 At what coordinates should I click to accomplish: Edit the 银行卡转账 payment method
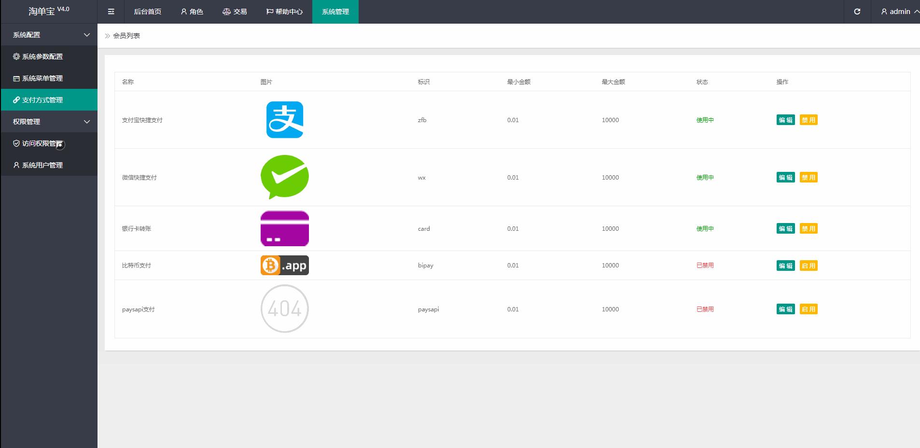coord(785,229)
